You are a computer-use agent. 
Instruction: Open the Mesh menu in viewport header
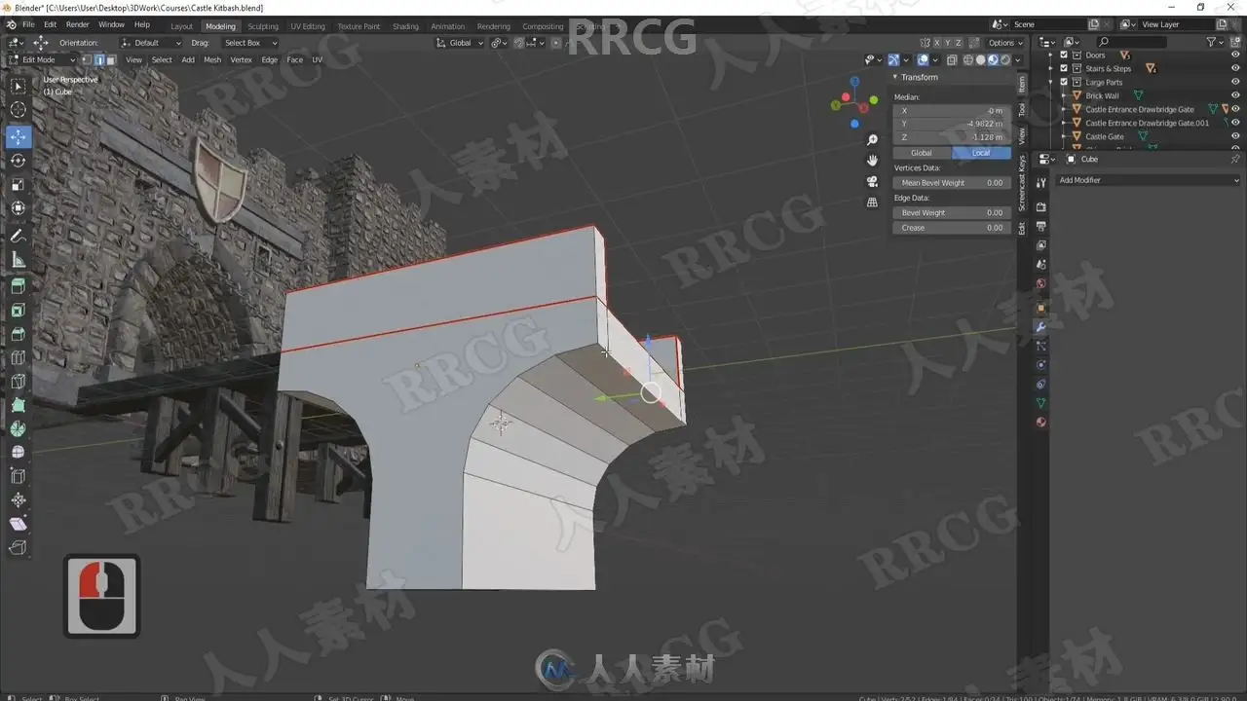[212, 59]
